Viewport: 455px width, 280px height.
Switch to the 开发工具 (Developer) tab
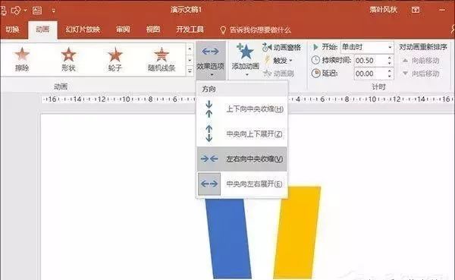pyautogui.click(x=190, y=30)
